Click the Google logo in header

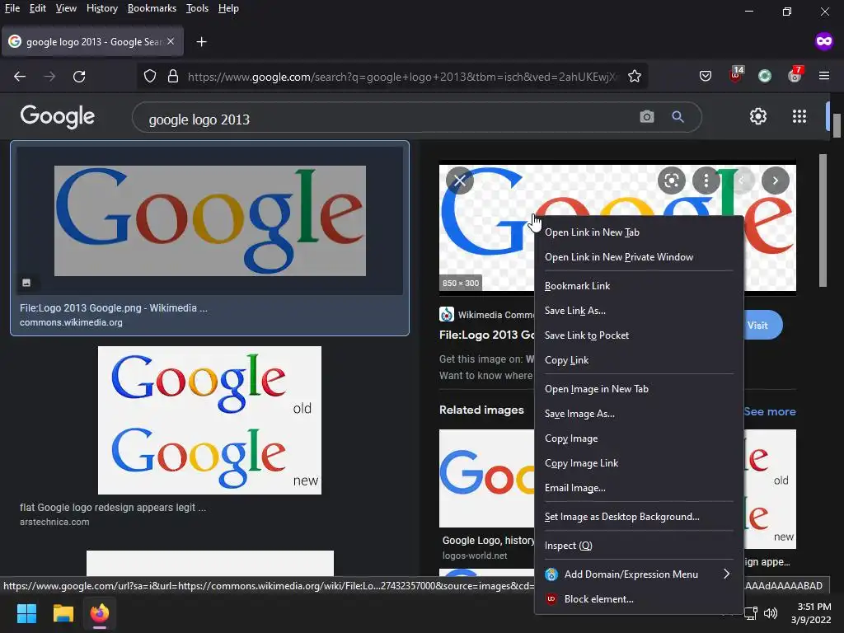57,117
